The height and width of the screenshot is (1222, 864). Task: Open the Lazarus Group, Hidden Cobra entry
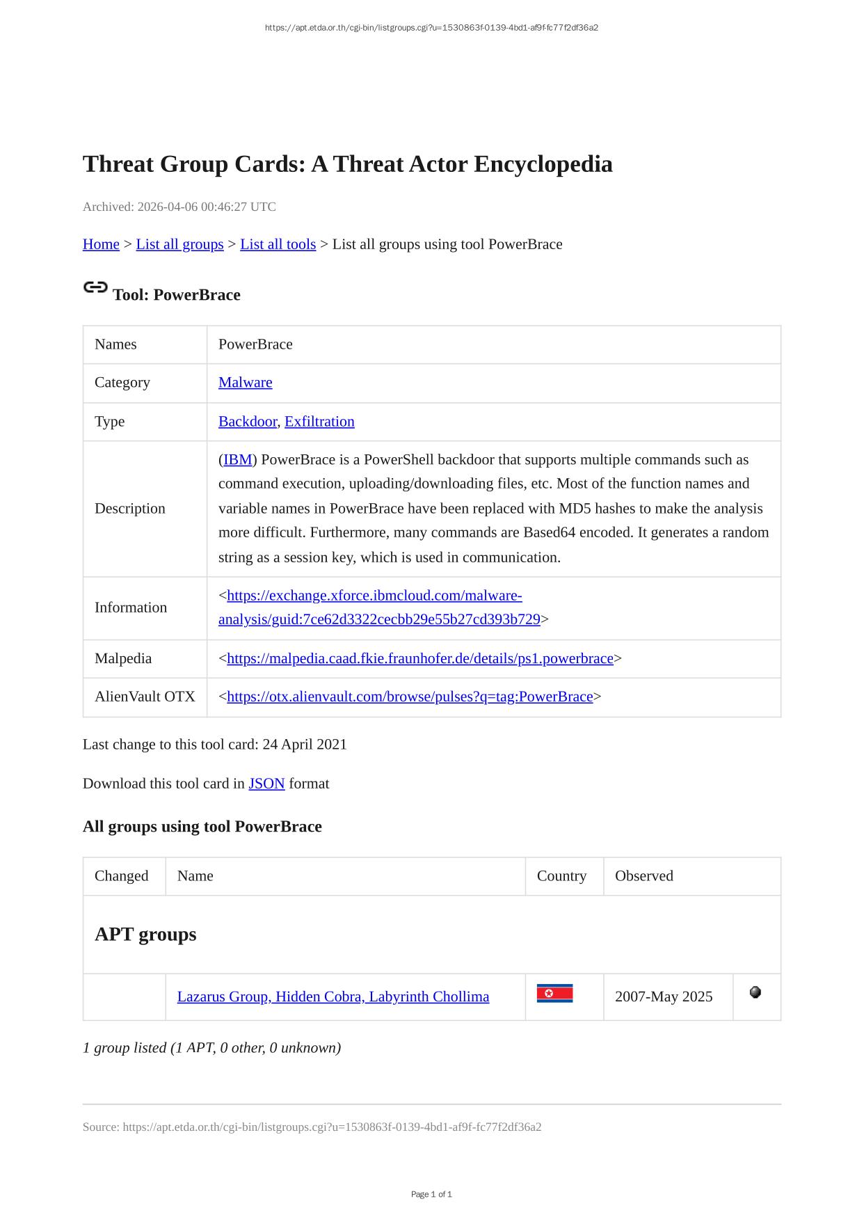tap(333, 997)
